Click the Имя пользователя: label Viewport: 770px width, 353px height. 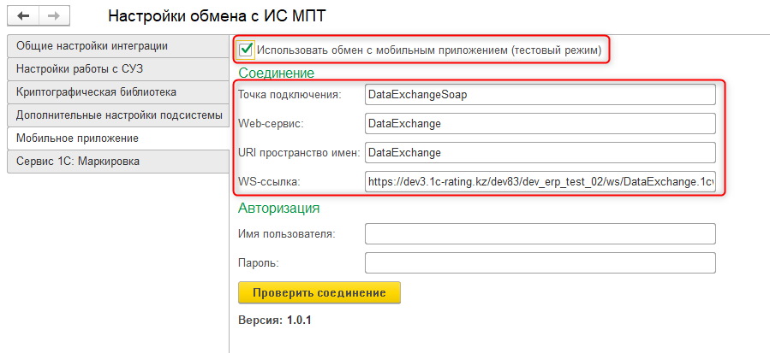(x=286, y=234)
